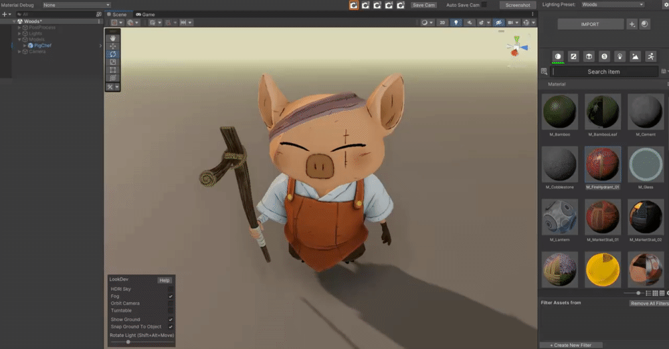669x349 pixels.
Task: Uncheck Snap Ground To Object
Action: (x=171, y=326)
